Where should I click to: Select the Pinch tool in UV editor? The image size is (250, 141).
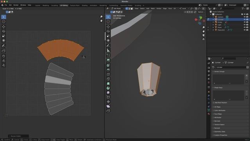click(x=4, y=65)
